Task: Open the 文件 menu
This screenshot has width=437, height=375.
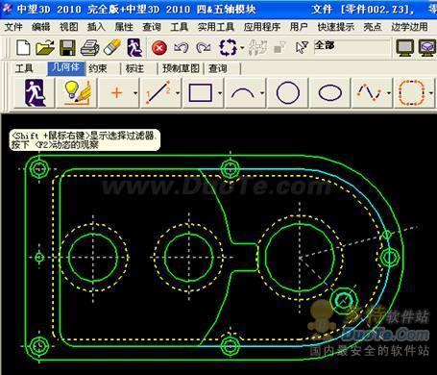Action: (13, 27)
